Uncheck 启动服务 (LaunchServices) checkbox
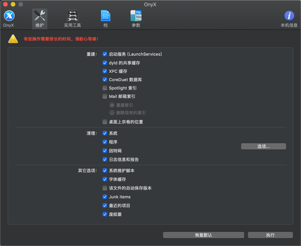This screenshot has height=246, width=301. click(x=105, y=54)
